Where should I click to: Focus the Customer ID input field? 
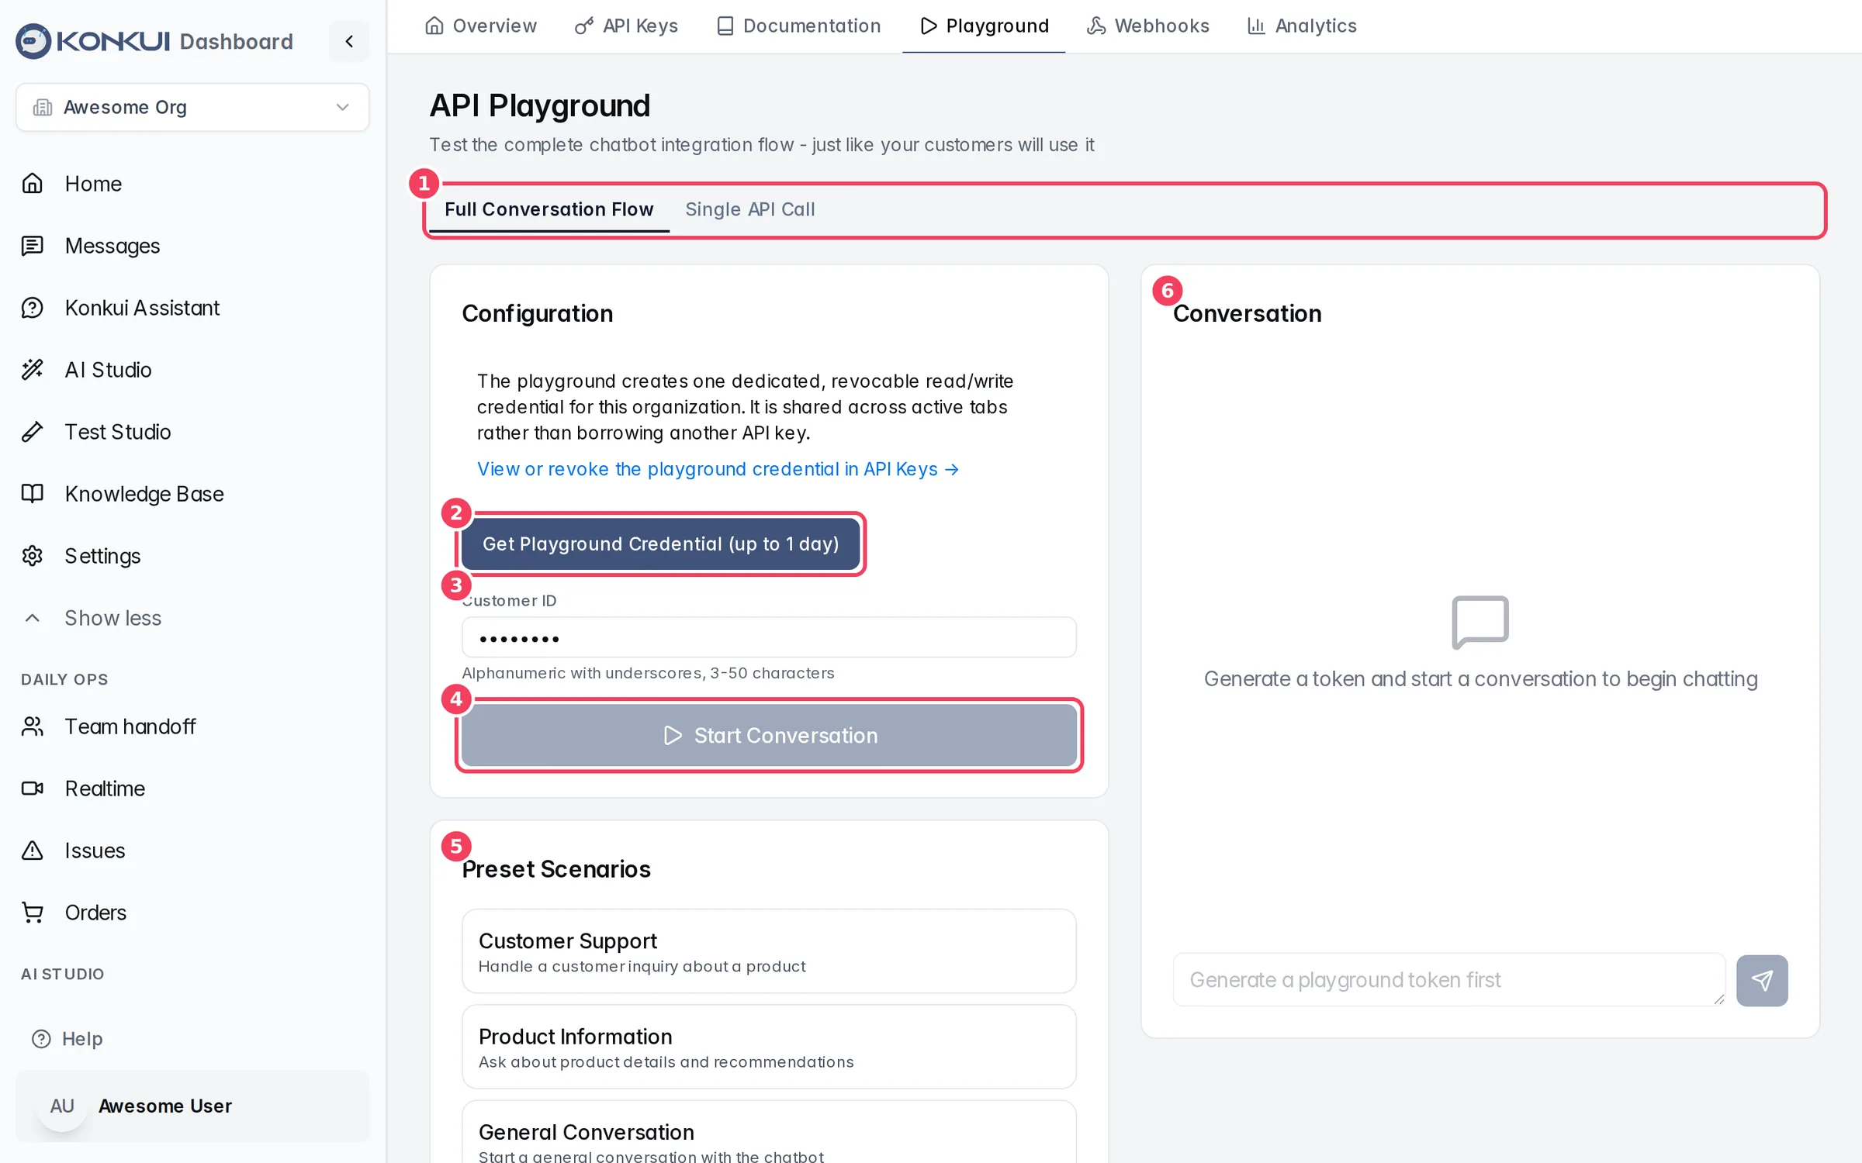(x=769, y=637)
